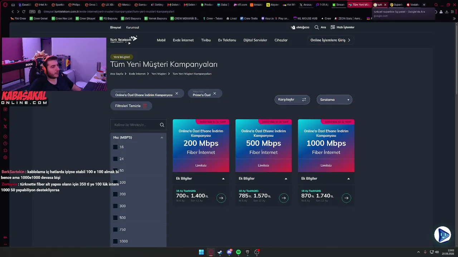
Task: Check the 24 Mbps speed filter
Action: [115, 159]
